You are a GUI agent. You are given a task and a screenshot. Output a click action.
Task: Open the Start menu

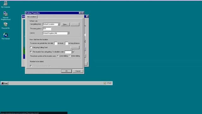point(4,83)
